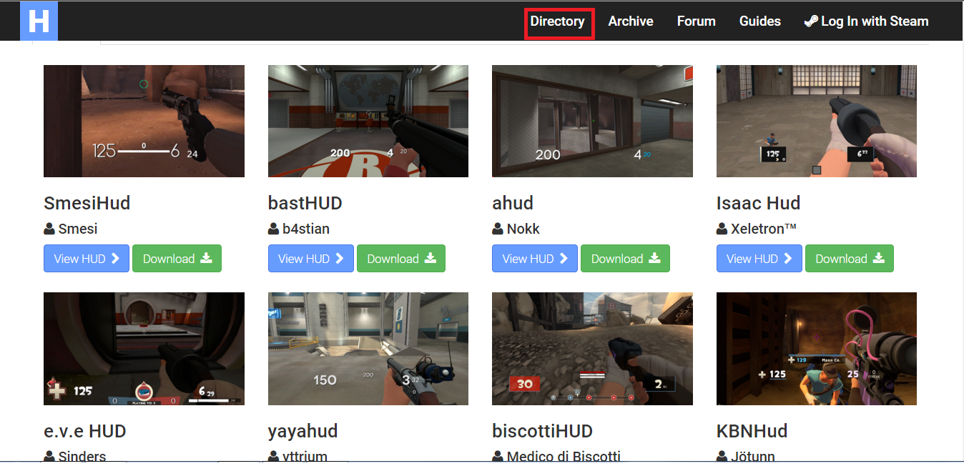Viewport: 964px width, 476px height.
Task: Click the chevron on ahud View HUD button
Action: 564,259
